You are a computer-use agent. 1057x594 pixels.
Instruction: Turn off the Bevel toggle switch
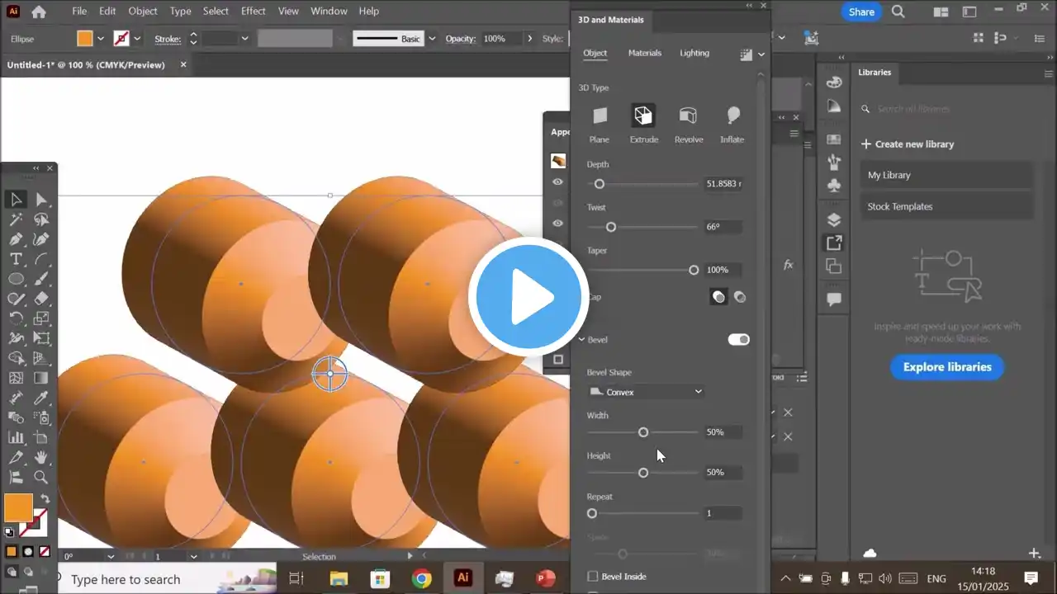tap(738, 340)
